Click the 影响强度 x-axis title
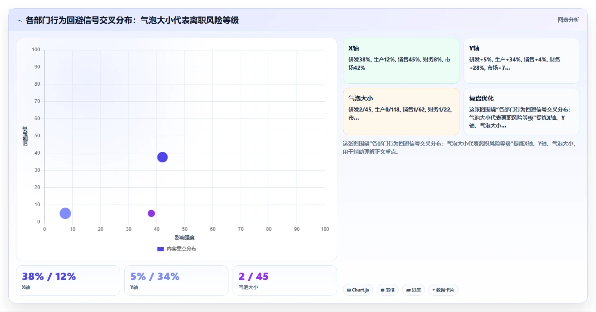Image resolution: width=596 pixels, height=312 pixels. (x=185, y=238)
